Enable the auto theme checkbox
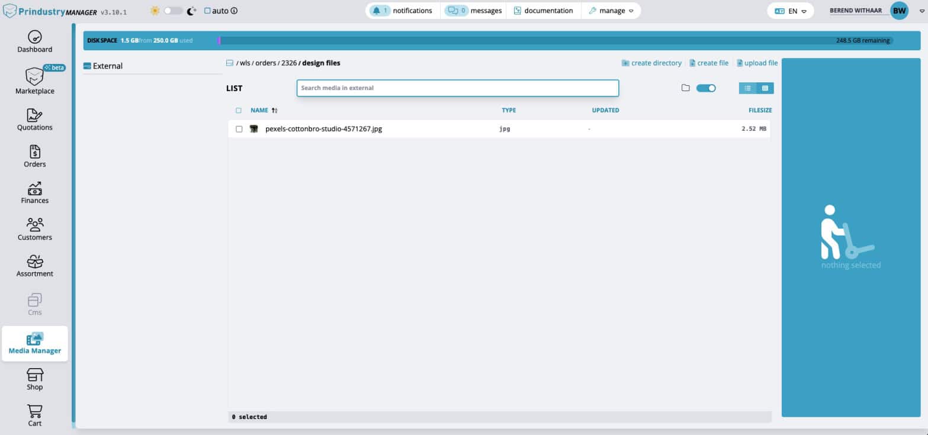This screenshot has width=928, height=435. [207, 11]
